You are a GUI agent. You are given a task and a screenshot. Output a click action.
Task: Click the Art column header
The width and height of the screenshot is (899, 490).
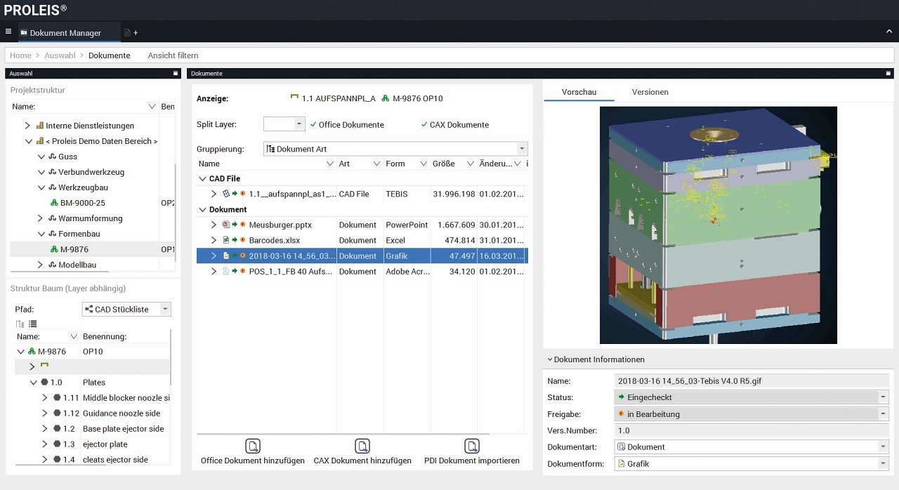point(344,164)
